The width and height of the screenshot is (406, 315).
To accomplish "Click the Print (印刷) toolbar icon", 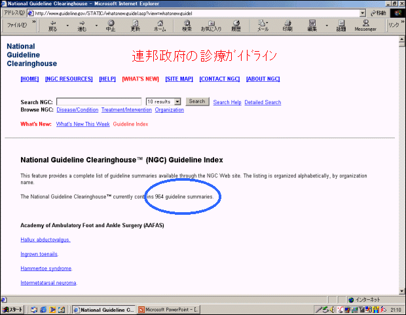I will 287,26.
